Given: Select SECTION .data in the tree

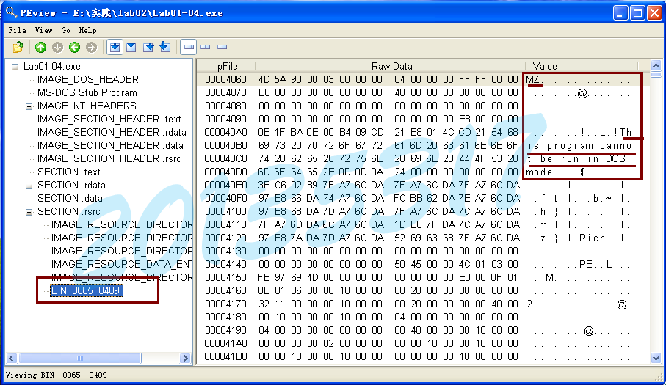Looking at the screenshot, I should point(70,198).
